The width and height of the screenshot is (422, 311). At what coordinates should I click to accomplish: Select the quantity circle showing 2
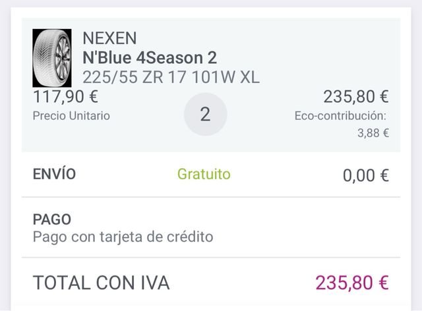tap(205, 115)
